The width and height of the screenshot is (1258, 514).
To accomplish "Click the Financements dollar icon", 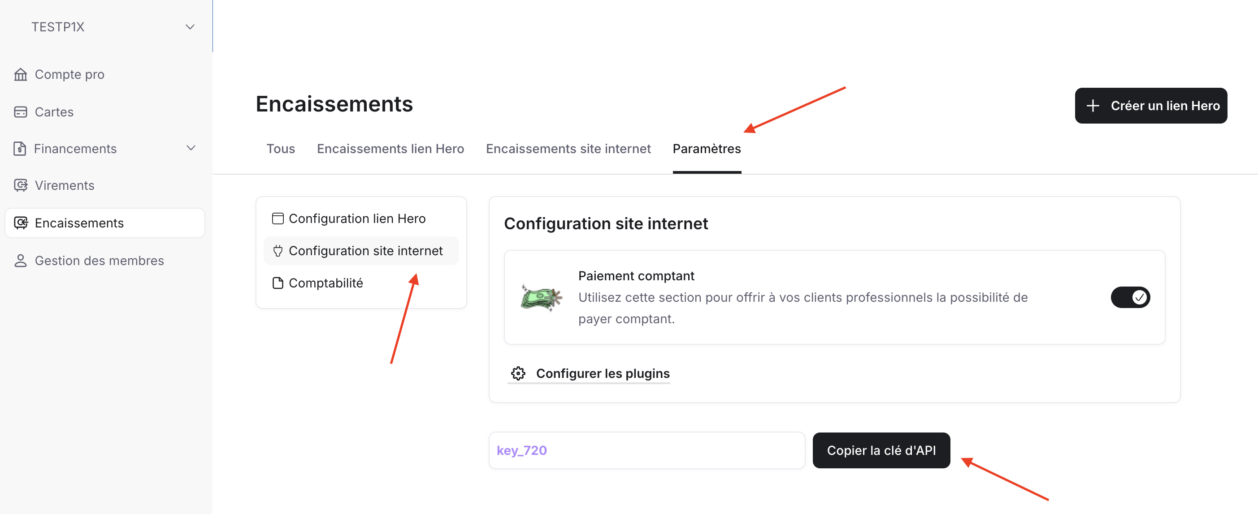I will click(x=21, y=148).
